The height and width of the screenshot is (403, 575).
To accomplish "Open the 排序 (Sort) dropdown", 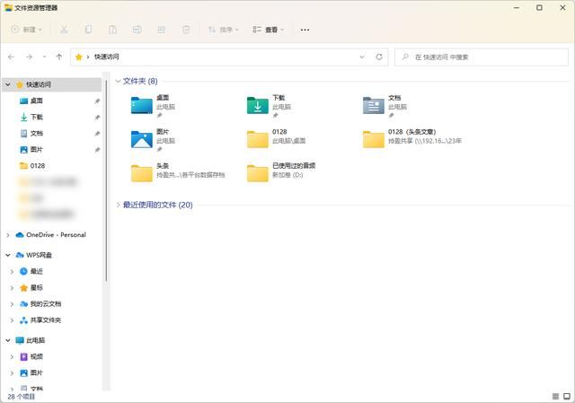I will (224, 30).
